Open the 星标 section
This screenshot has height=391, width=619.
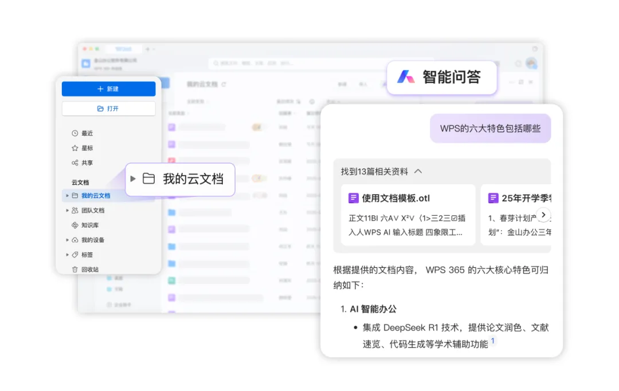tap(87, 148)
